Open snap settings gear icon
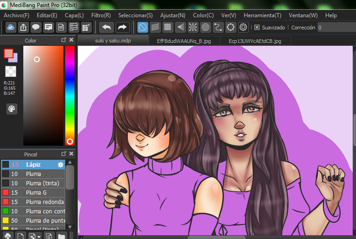 pos(243,27)
